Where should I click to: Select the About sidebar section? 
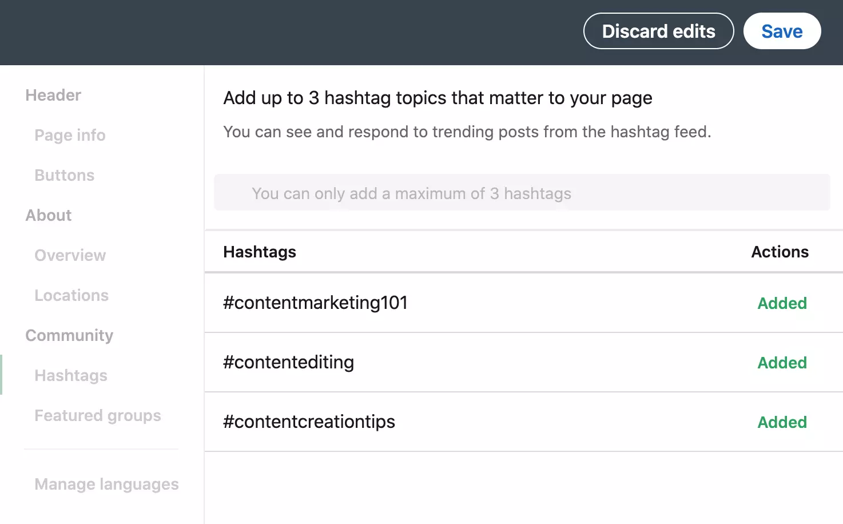(x=48, y=215)
